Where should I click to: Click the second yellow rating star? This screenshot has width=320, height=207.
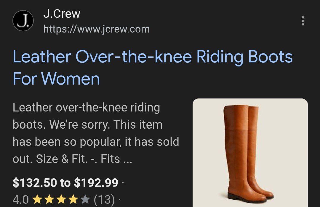point(49,199)
